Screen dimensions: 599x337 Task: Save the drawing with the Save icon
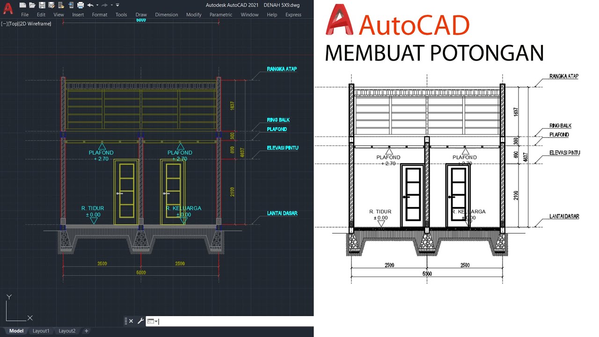pos(42,5)
